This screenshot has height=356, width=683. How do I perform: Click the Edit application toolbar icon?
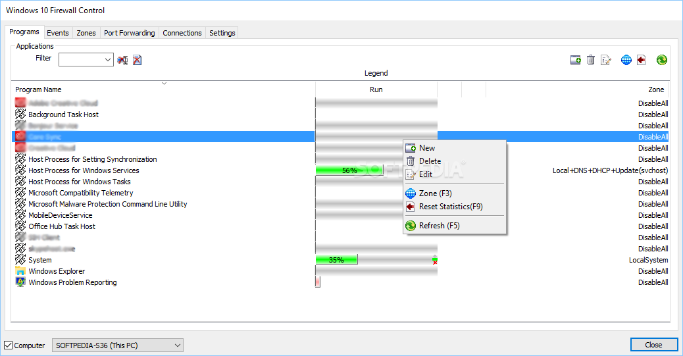(606, 60)
